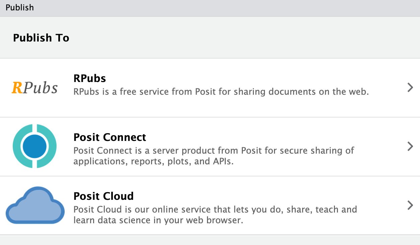Select the RPubs row as publish destination

click(210, 87)
